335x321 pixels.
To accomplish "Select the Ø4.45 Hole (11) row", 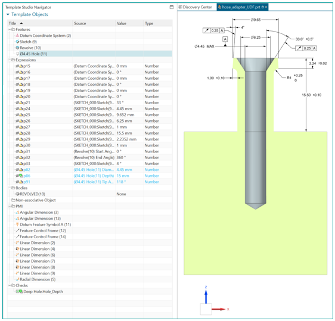I will pos(90,54).
